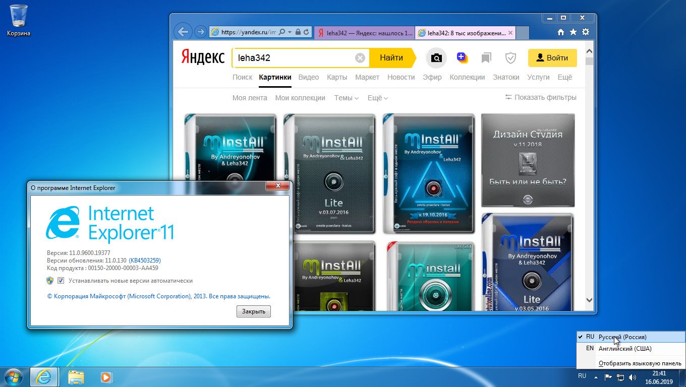Launch the media player taskbar icon
Image resolution: width=686 pixels, height=387 pixels.
point(106,376)
